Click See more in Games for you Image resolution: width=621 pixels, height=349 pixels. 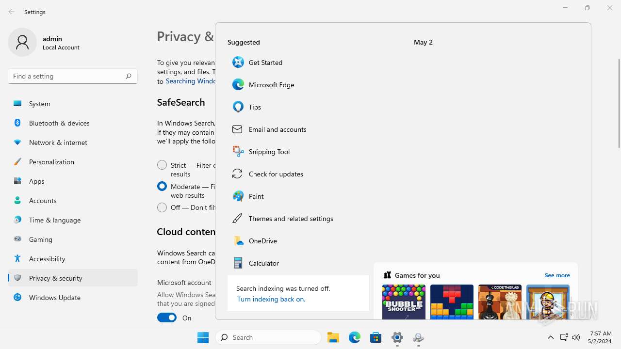pos(557,275)
